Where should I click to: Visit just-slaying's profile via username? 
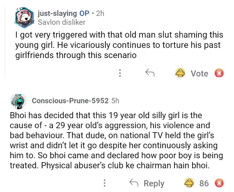click(57, 13)
